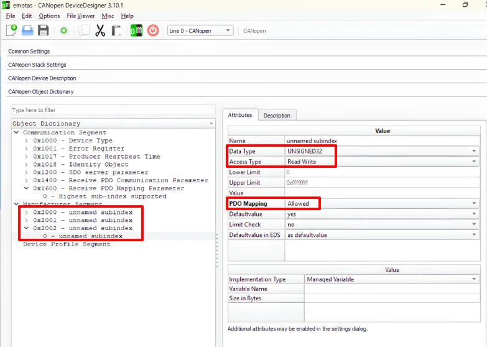Click the Cut scissors icon

coord(100,30)
